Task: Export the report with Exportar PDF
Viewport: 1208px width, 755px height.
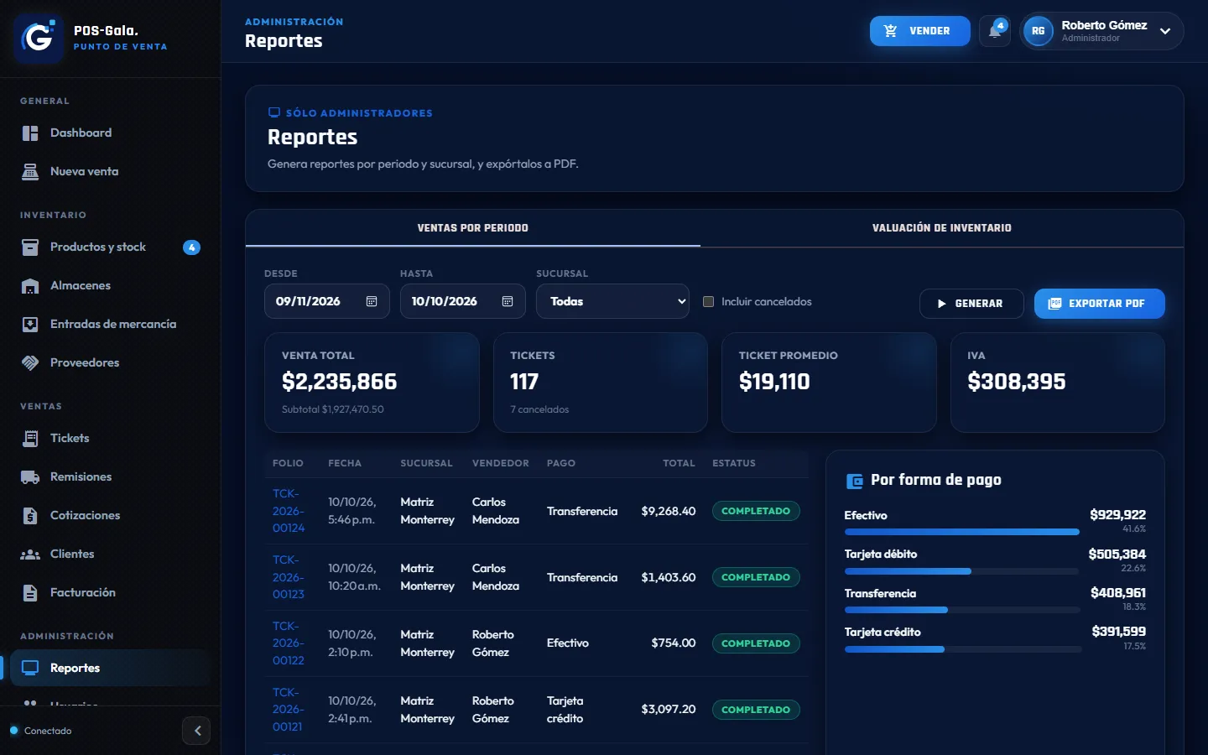Action: point(1100,304)
